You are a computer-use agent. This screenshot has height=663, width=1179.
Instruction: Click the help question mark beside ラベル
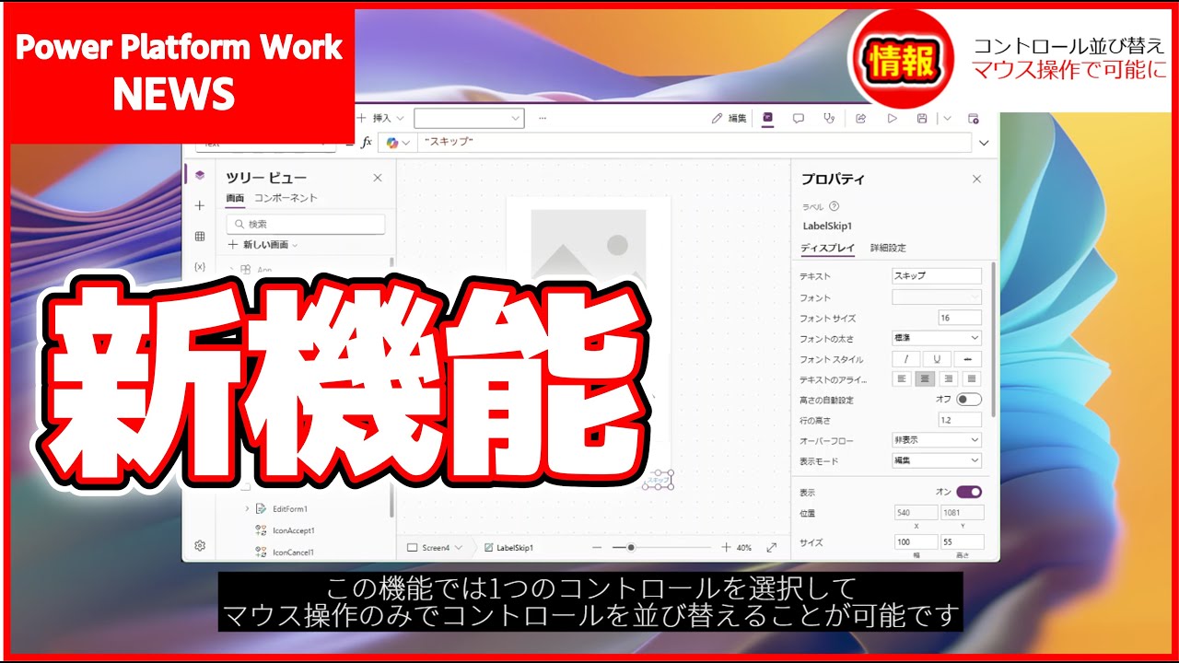click(835, 206)
